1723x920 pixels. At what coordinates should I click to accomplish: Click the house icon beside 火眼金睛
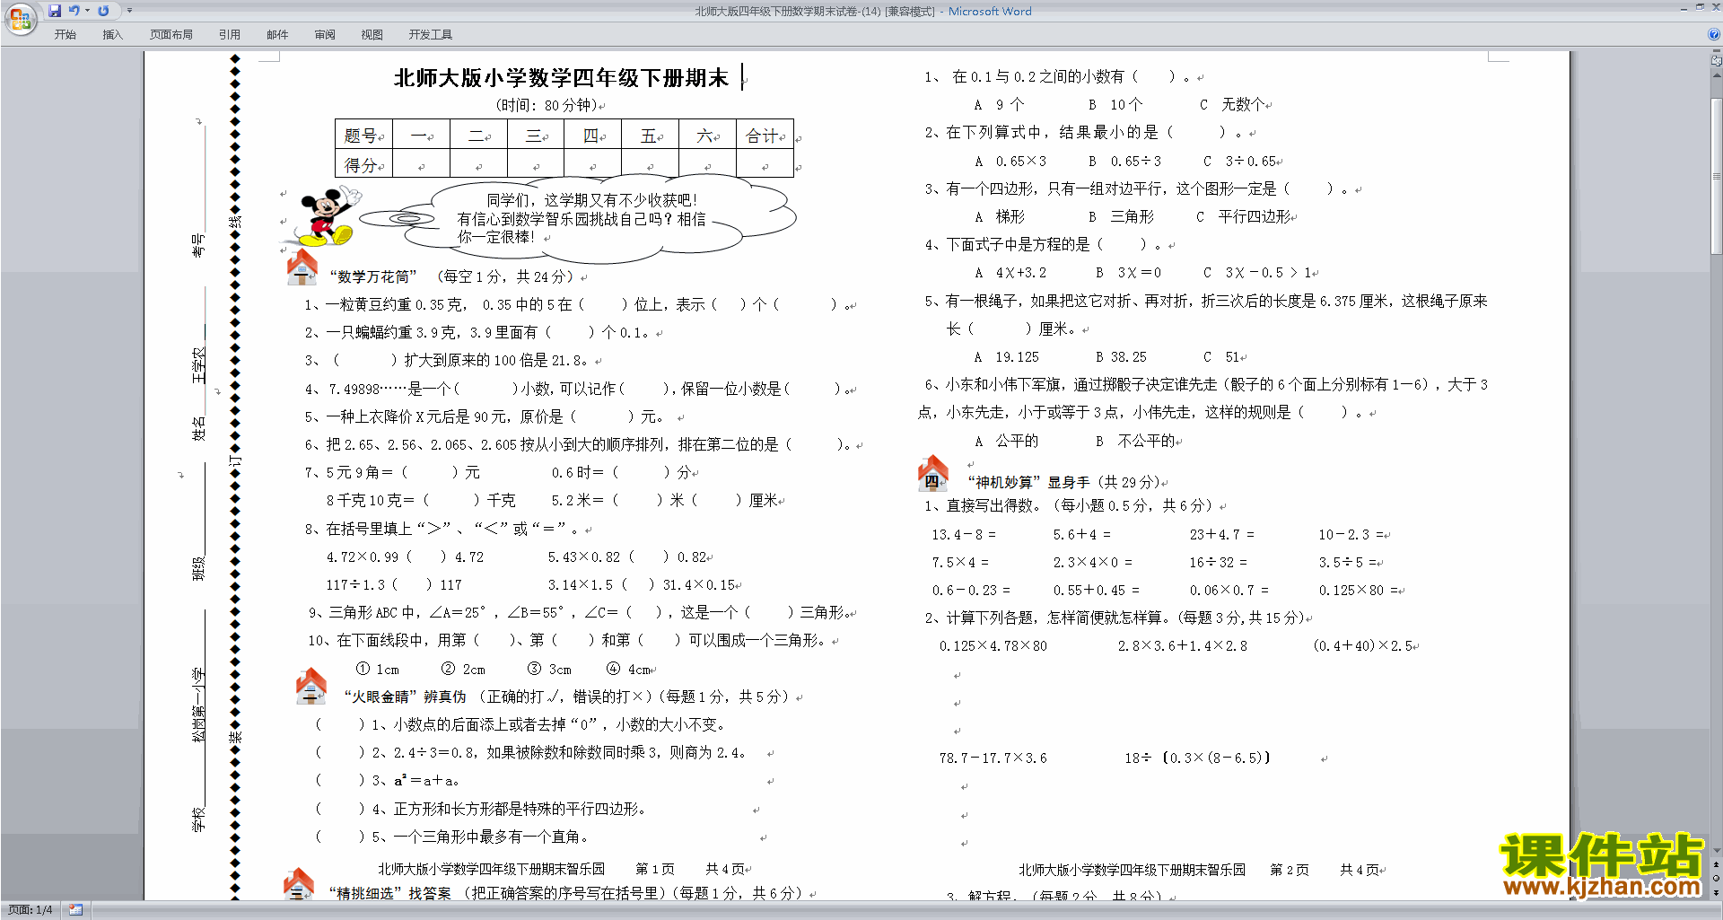(310, 687)
